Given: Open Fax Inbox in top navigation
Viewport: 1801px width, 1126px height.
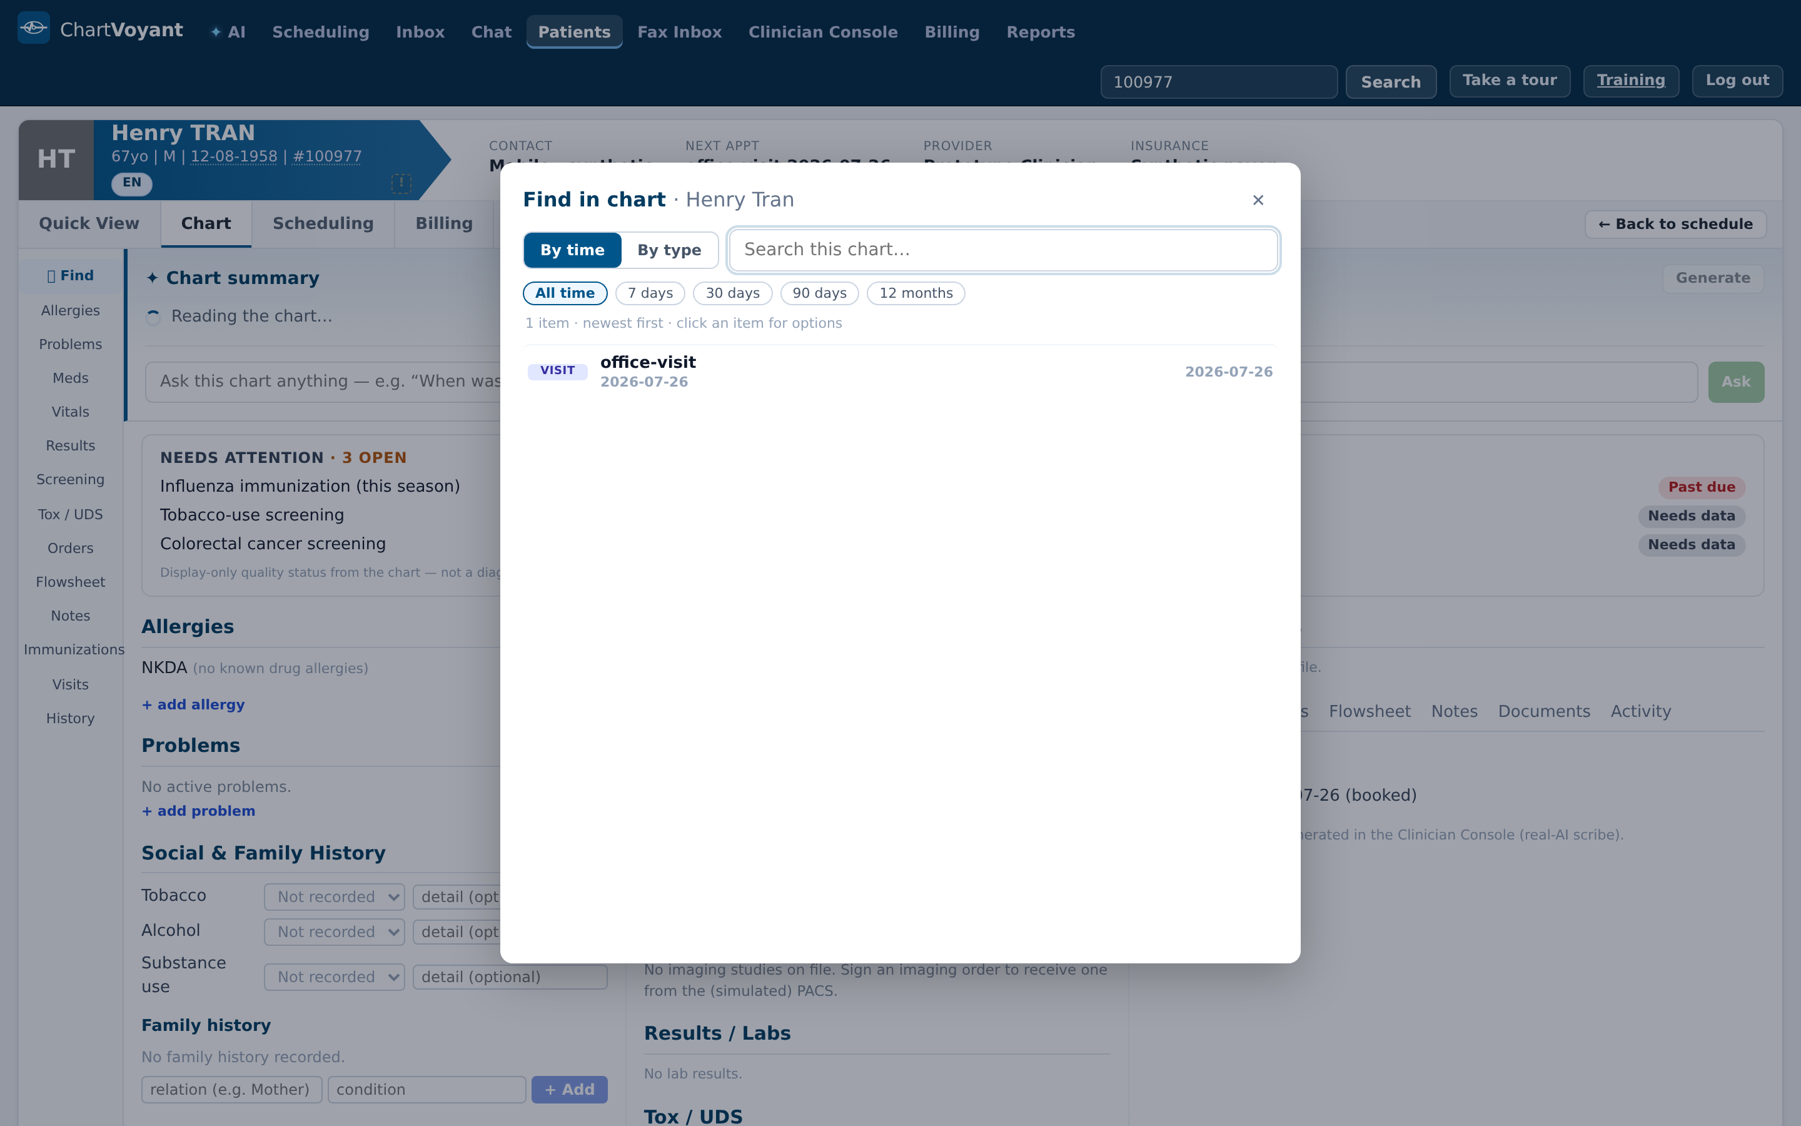Looking at the screenshot, I should click(x=680, y=32).
